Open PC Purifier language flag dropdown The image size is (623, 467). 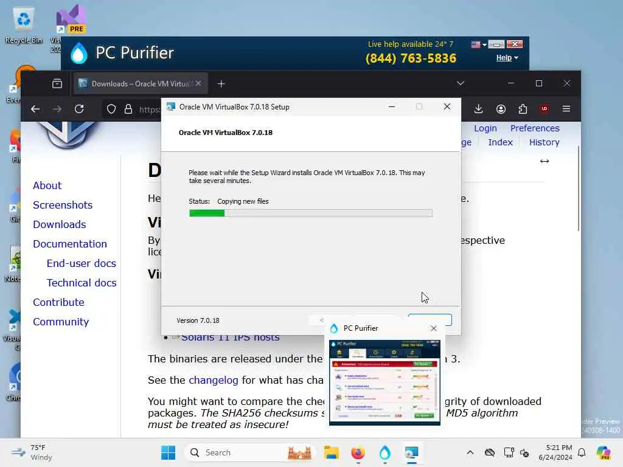[479, 44]
